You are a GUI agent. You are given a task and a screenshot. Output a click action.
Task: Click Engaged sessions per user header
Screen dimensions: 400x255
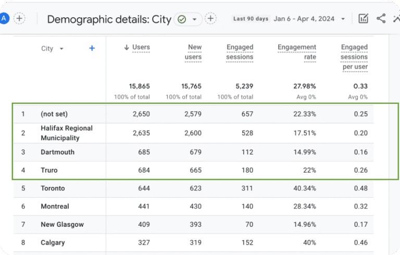[354, 57]
